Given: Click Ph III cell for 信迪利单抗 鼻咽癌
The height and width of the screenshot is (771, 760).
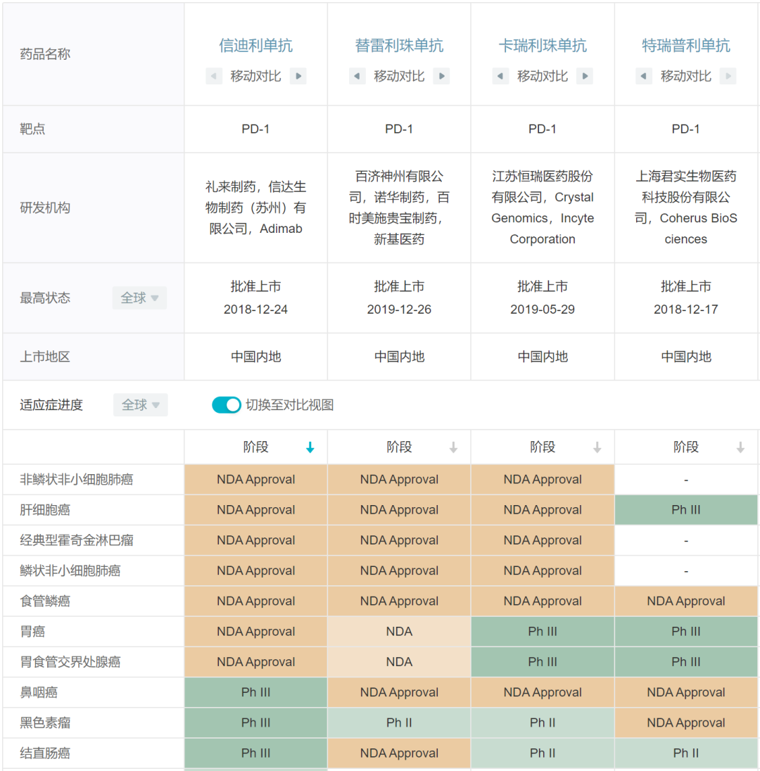Looking at the screenshot, I should (x=255, y=693).
